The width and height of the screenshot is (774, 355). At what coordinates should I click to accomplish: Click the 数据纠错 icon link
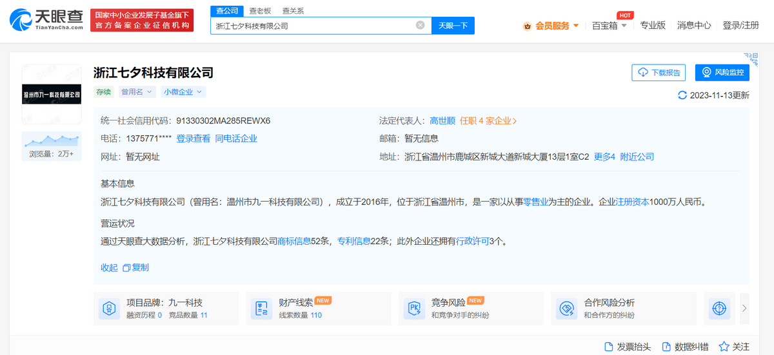684,347
